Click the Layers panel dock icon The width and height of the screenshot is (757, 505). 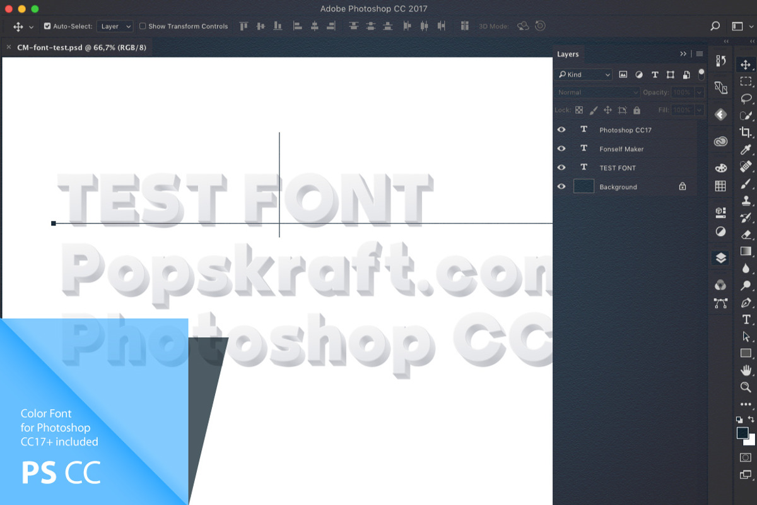721,258
